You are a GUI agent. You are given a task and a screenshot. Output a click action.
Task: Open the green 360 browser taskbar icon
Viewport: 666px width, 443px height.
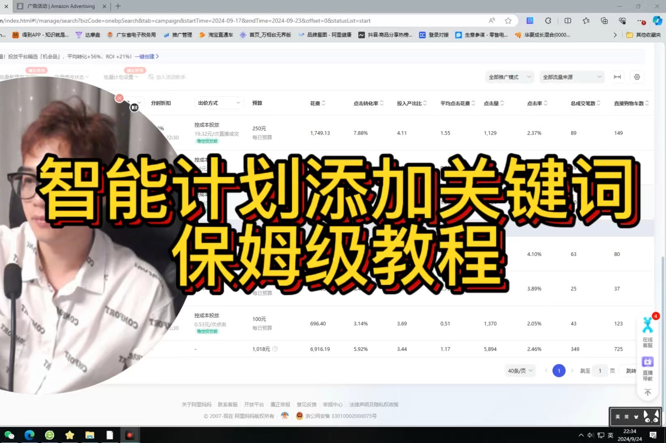pyautogui.click(x=50, y=435)
